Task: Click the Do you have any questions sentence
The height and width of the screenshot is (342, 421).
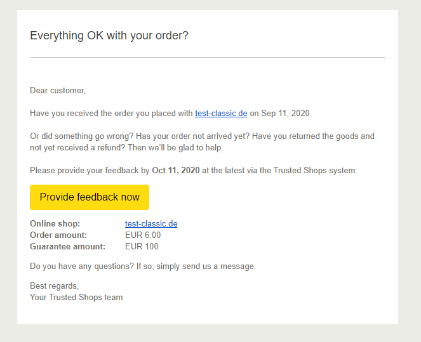Action: (143, 266)
